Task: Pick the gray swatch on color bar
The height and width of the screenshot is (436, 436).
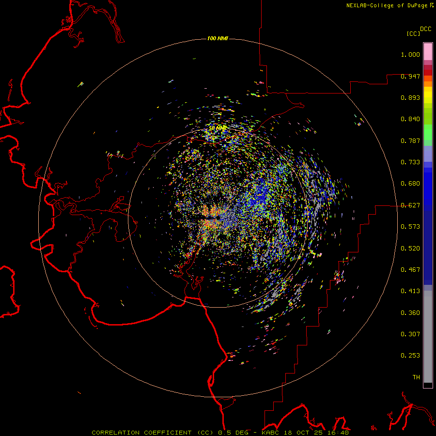Action: [428, 337]
